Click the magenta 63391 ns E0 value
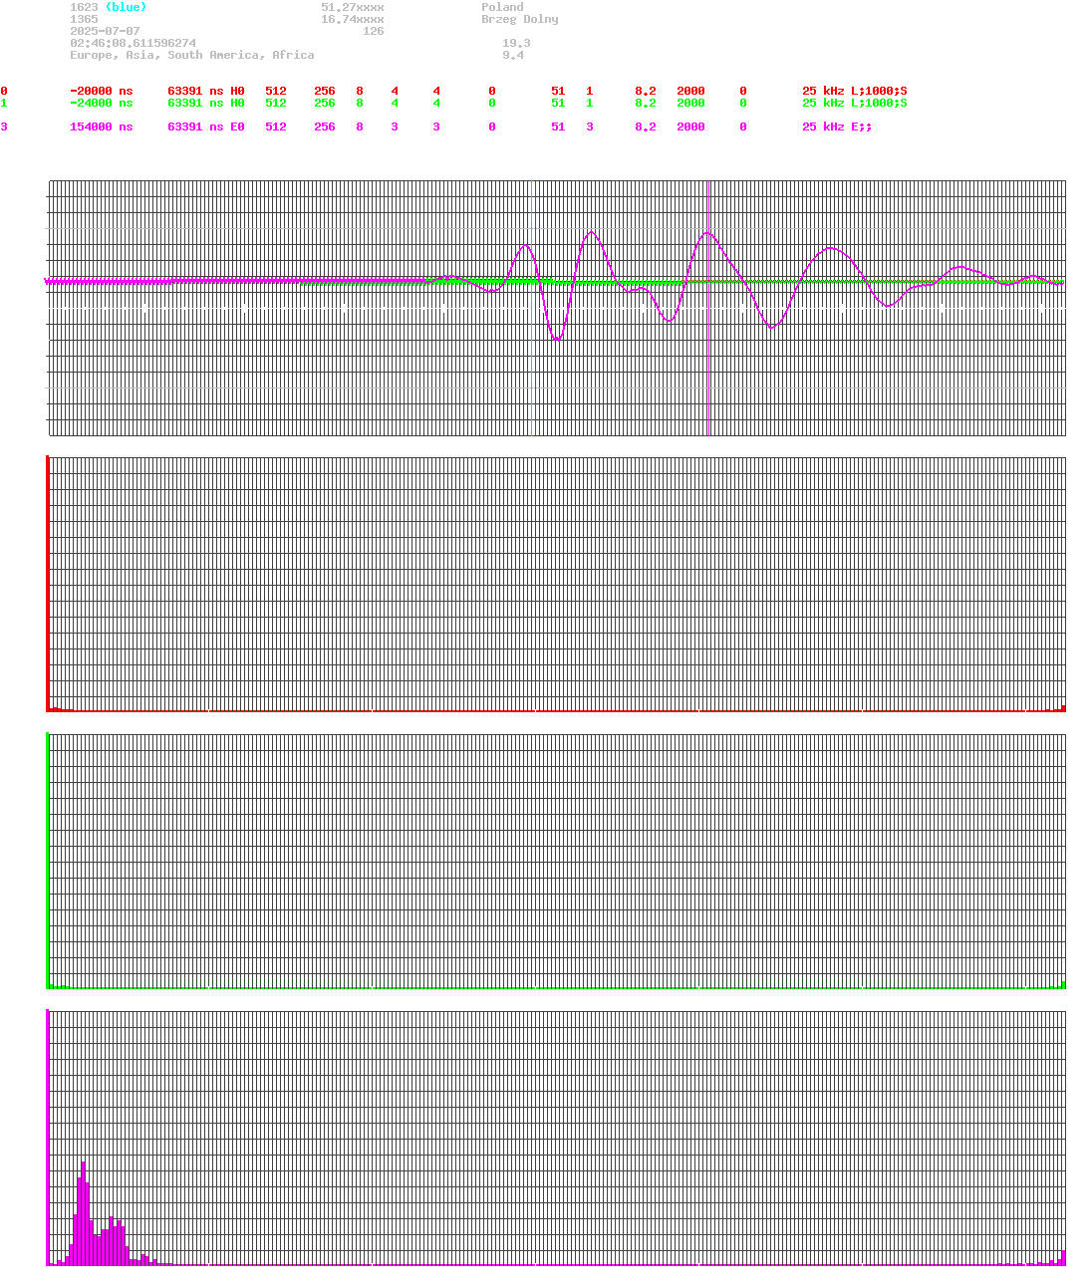The image size is (1091, 1288). 205,127
